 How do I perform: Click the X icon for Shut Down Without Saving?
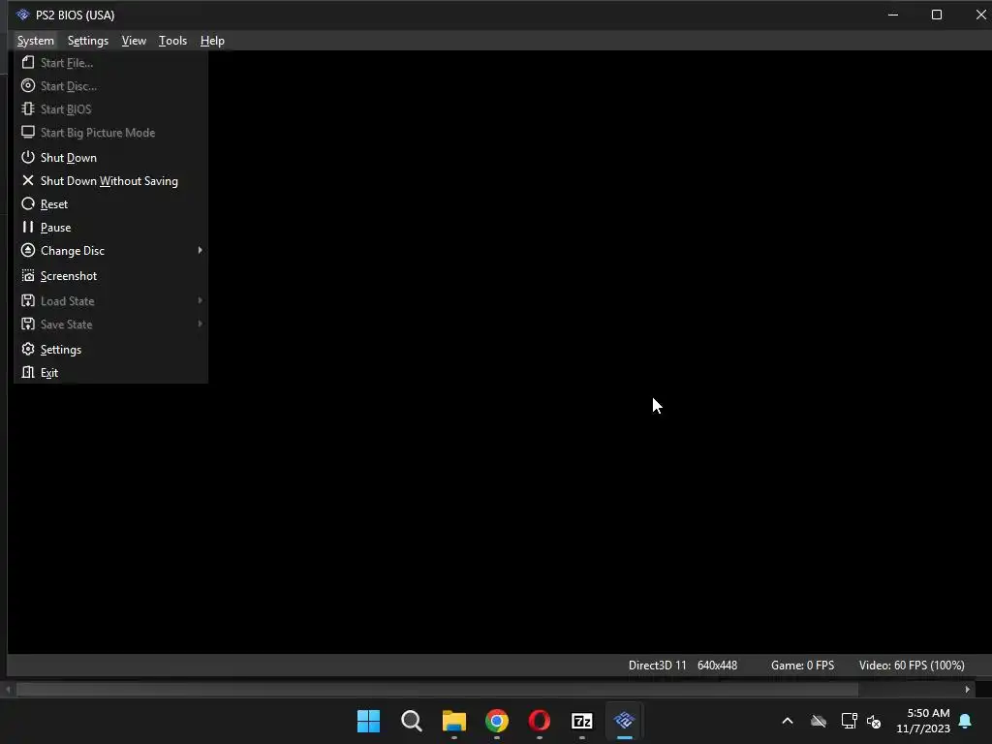tap(28, 180)
